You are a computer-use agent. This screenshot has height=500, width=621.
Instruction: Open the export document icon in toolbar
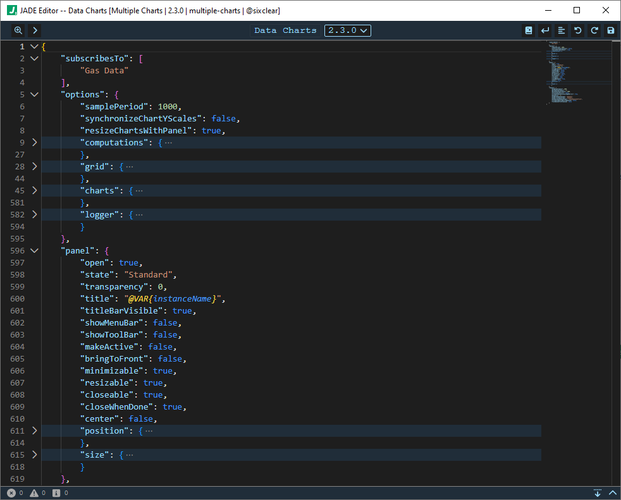[529, 30]
